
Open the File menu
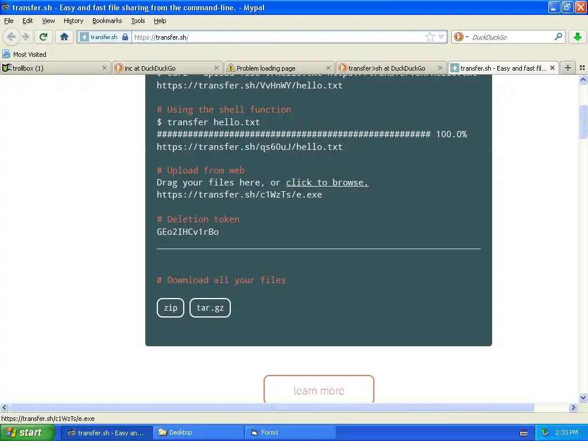pos(9,21)
